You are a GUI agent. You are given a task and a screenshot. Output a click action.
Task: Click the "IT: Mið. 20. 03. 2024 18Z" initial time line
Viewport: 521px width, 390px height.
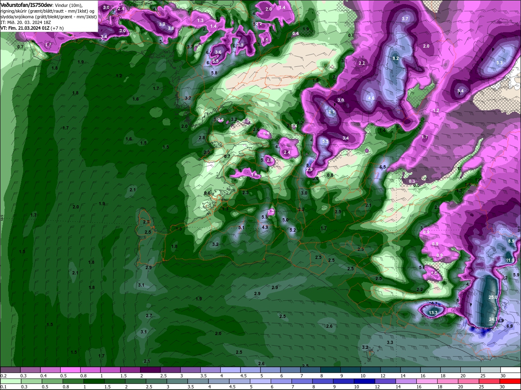(25, 22)
